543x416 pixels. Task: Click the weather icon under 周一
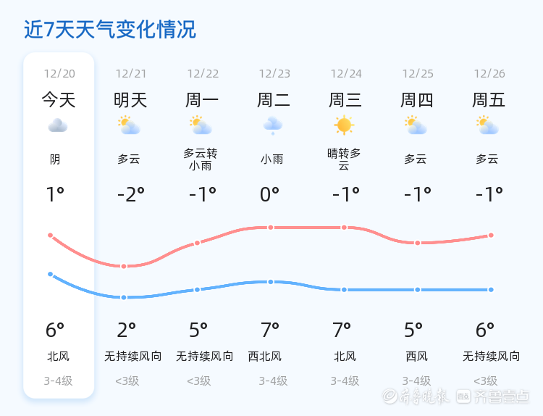coord(200,125)
